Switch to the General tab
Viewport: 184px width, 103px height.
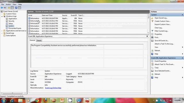coord(32,40)
